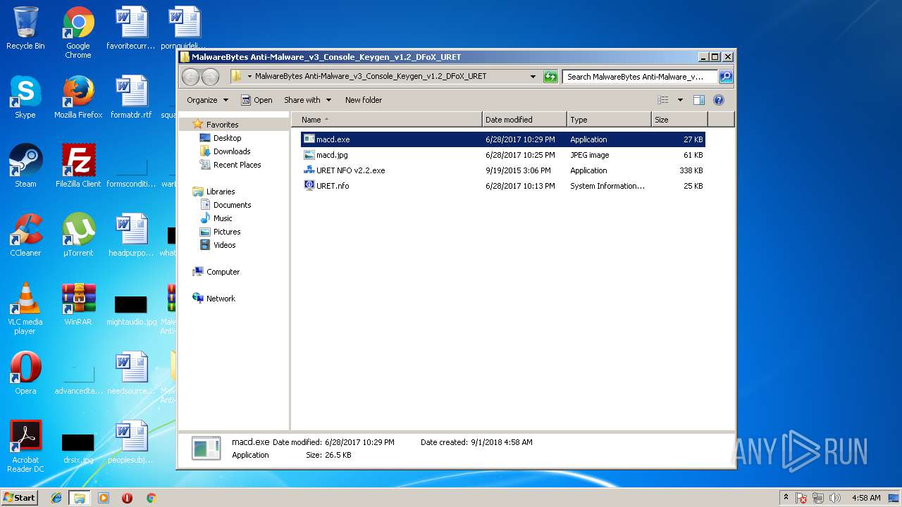Open FileZilla Client shortcut
The image size is (902, 507).
[x=78, y=166]
